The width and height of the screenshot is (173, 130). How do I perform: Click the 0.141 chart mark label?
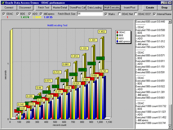(x=21, y=104)
